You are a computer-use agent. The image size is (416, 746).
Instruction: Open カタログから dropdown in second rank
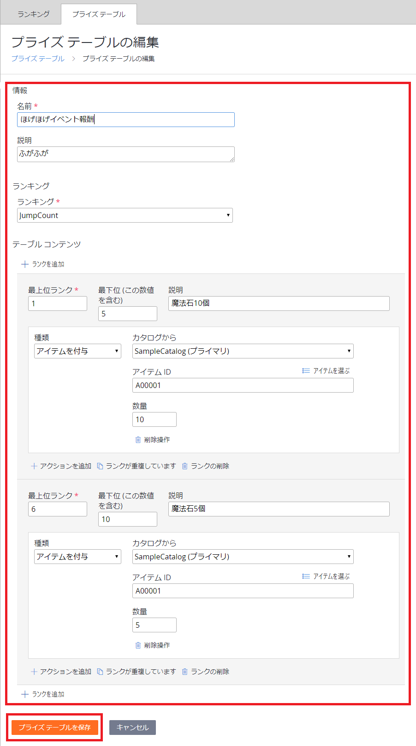click(243, 557)
